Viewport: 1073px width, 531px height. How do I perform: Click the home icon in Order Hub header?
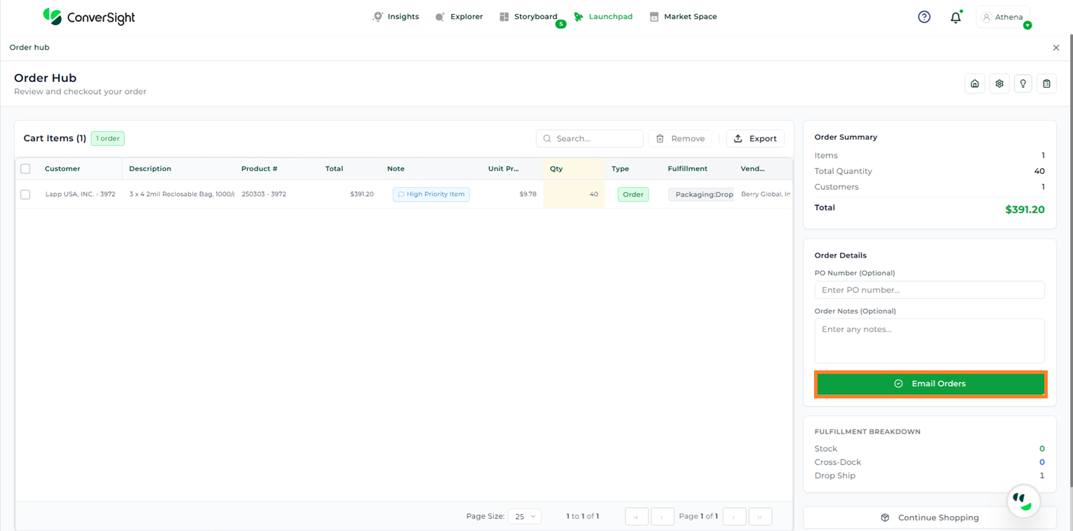975,83
